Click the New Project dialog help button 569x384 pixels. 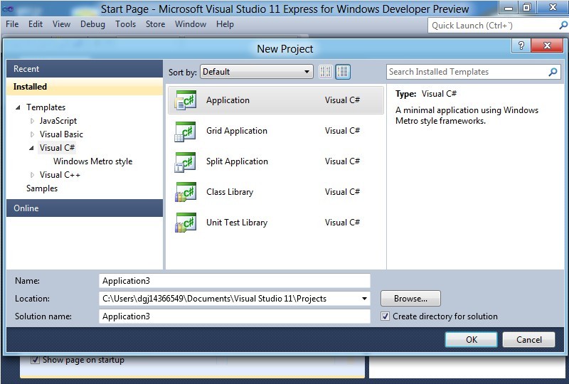pyautogui.click(x=521, y=46)
